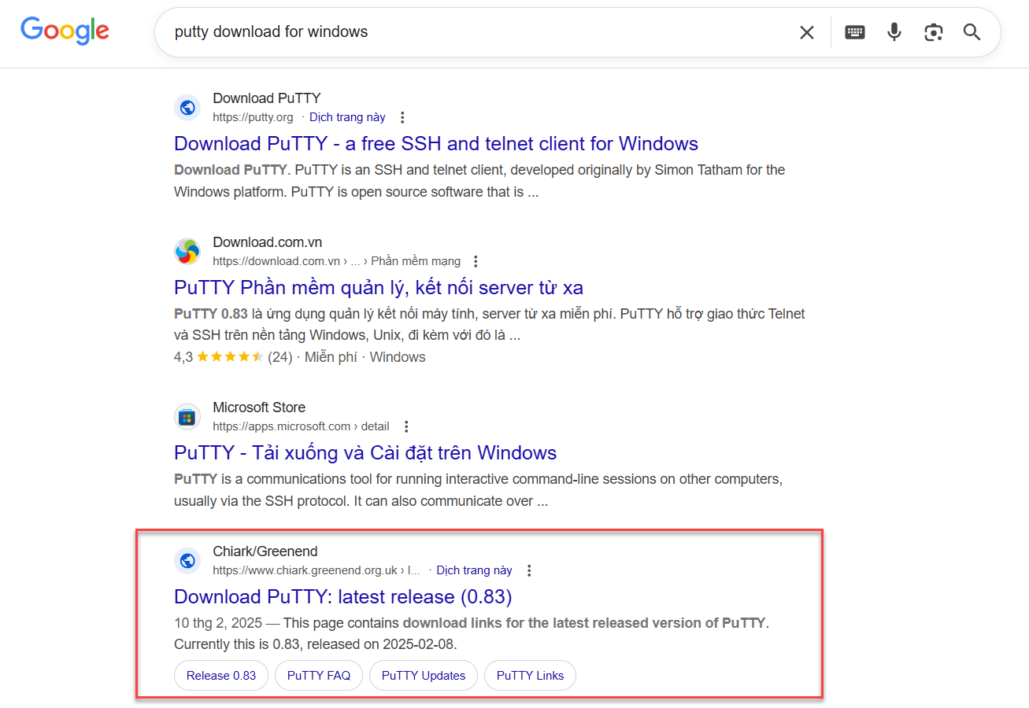Open the on-screen keyboard input tool

(855, 32)
